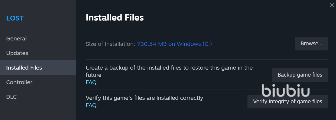Click the 'Create a backup' description text

[x=169, y=68]
